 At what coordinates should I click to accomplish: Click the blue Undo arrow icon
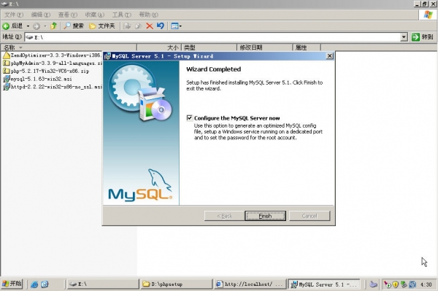point(161,26)
